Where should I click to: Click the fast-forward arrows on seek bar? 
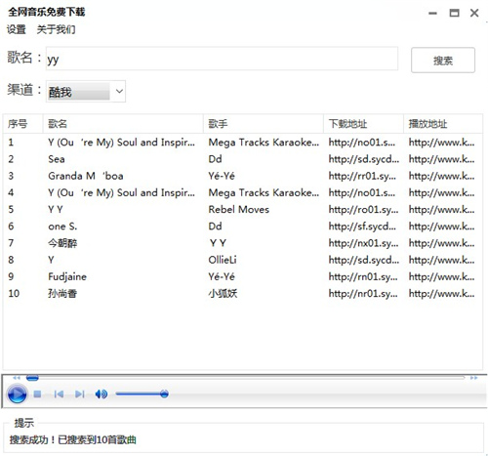point(473,378)
